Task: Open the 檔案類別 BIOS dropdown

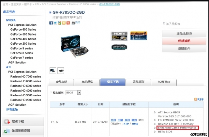Action: pos(73,92)
